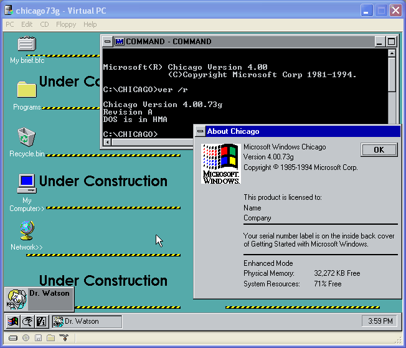Click the 'Physical Memory:' label in About dialog

coord(269,273)
